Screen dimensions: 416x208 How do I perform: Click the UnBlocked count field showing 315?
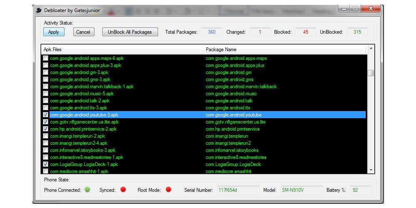pyautogui.click(x=357, y=32)
